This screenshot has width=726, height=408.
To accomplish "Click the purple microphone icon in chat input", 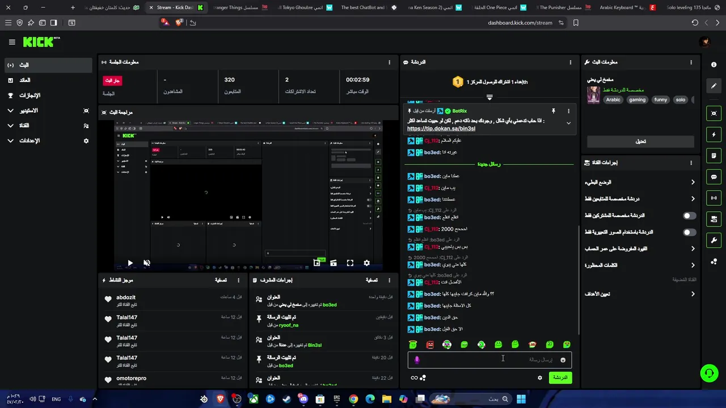I will (417, 360).
